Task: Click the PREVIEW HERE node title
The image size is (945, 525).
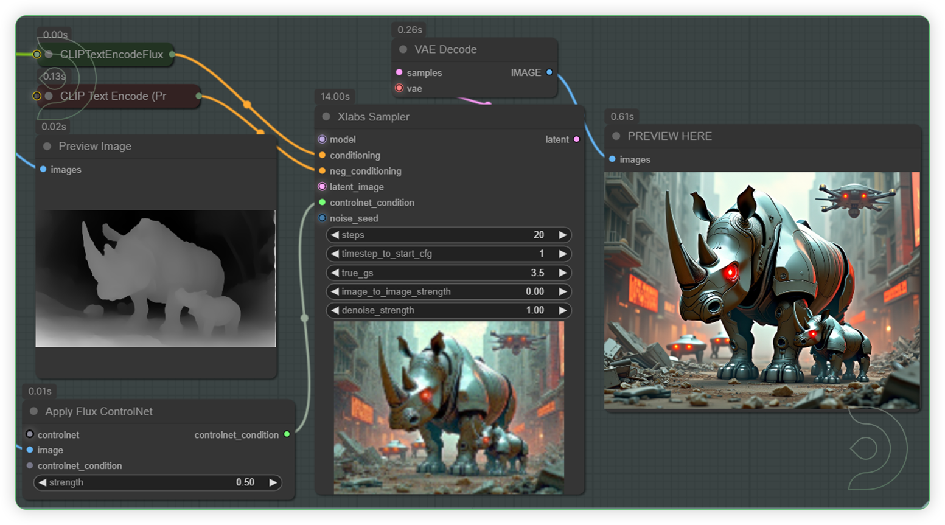Action: (669, 136)
